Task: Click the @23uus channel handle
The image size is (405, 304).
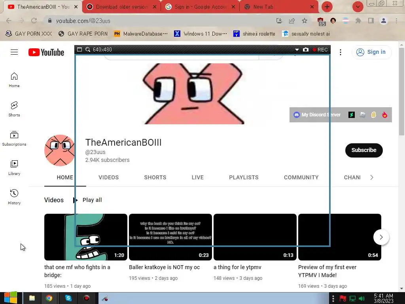Action: 95,152
